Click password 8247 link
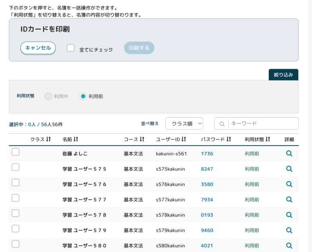 click(207, 169)
